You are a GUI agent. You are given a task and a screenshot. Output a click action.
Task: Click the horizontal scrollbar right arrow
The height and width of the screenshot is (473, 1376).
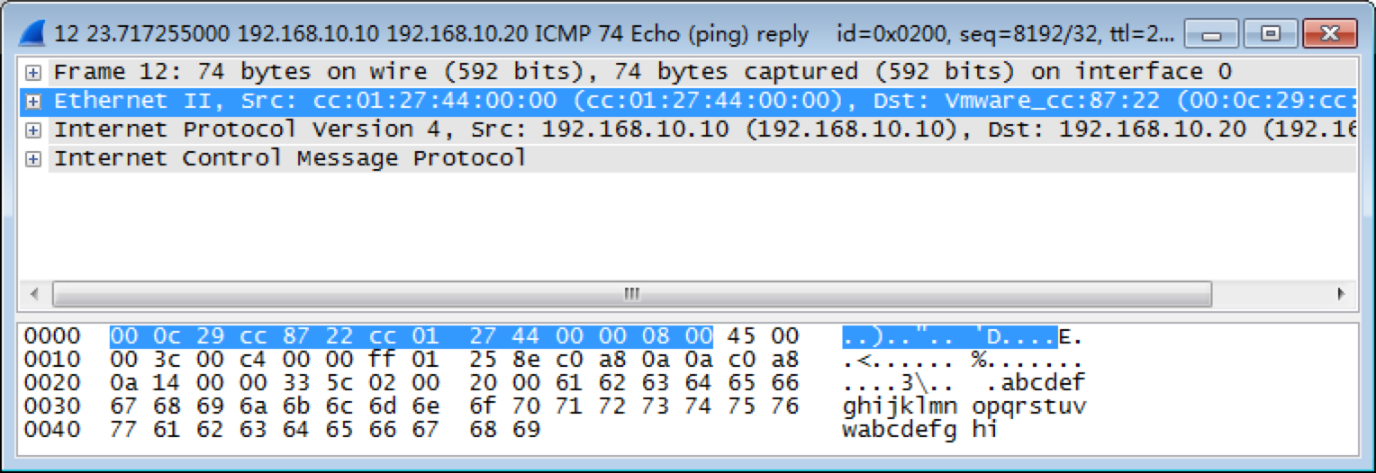[x=1342, y=294]
